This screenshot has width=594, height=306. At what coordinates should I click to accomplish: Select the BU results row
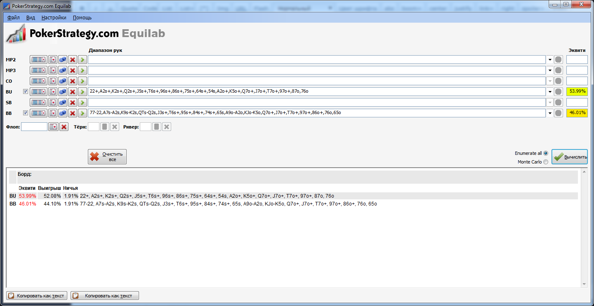coord(293,196)
